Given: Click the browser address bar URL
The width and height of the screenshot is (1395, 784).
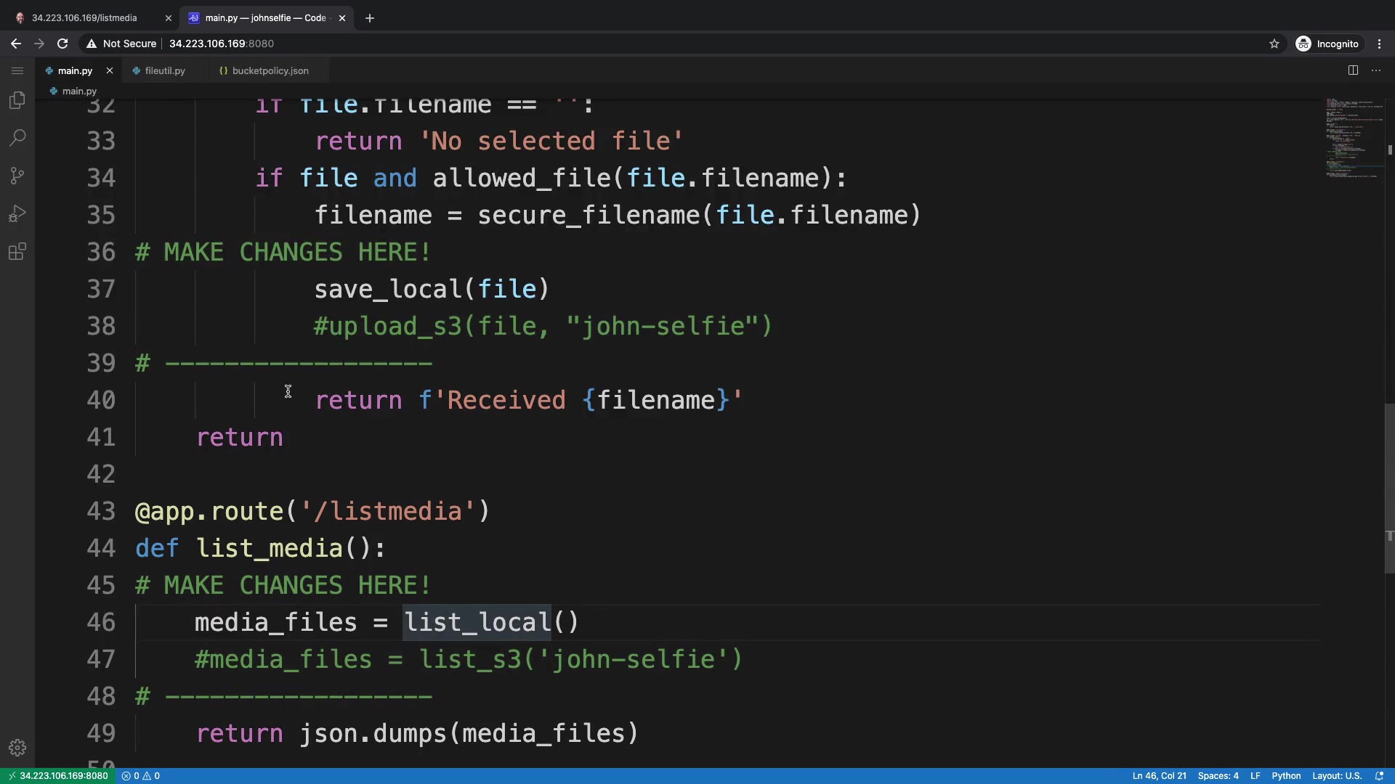Looking at the screenshot, I should [x=221, y=44].
